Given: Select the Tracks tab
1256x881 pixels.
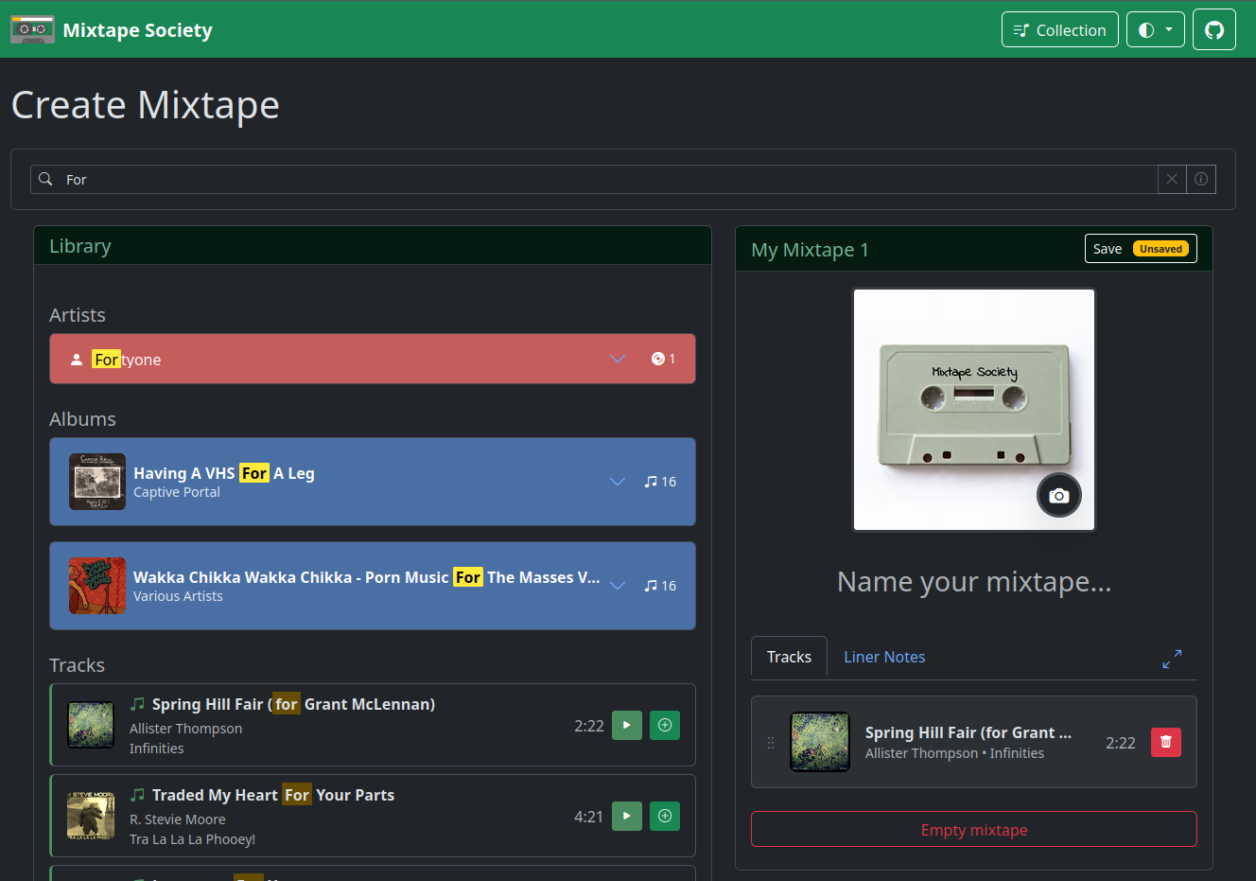Looking at the screenshot, I should (x=789, y=657).
